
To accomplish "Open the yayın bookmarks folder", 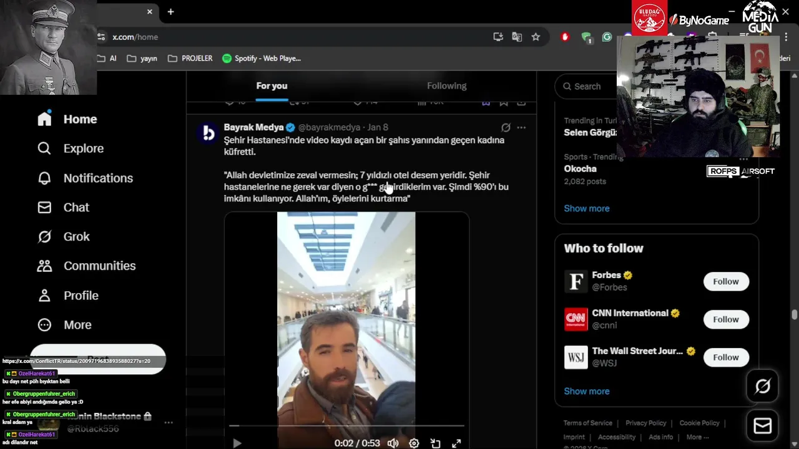I will click(142, 58).
